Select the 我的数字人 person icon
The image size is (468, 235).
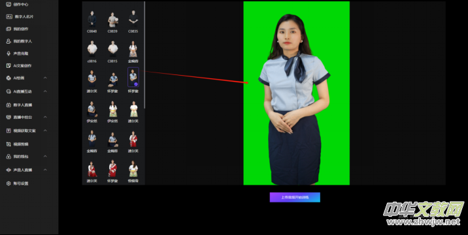[8, 41]
